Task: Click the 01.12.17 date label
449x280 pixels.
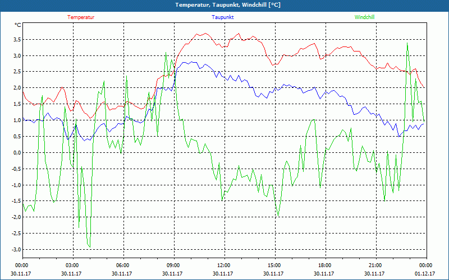Action: tap(425, 273)
